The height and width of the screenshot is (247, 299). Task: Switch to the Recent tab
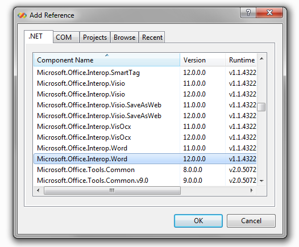152,37
